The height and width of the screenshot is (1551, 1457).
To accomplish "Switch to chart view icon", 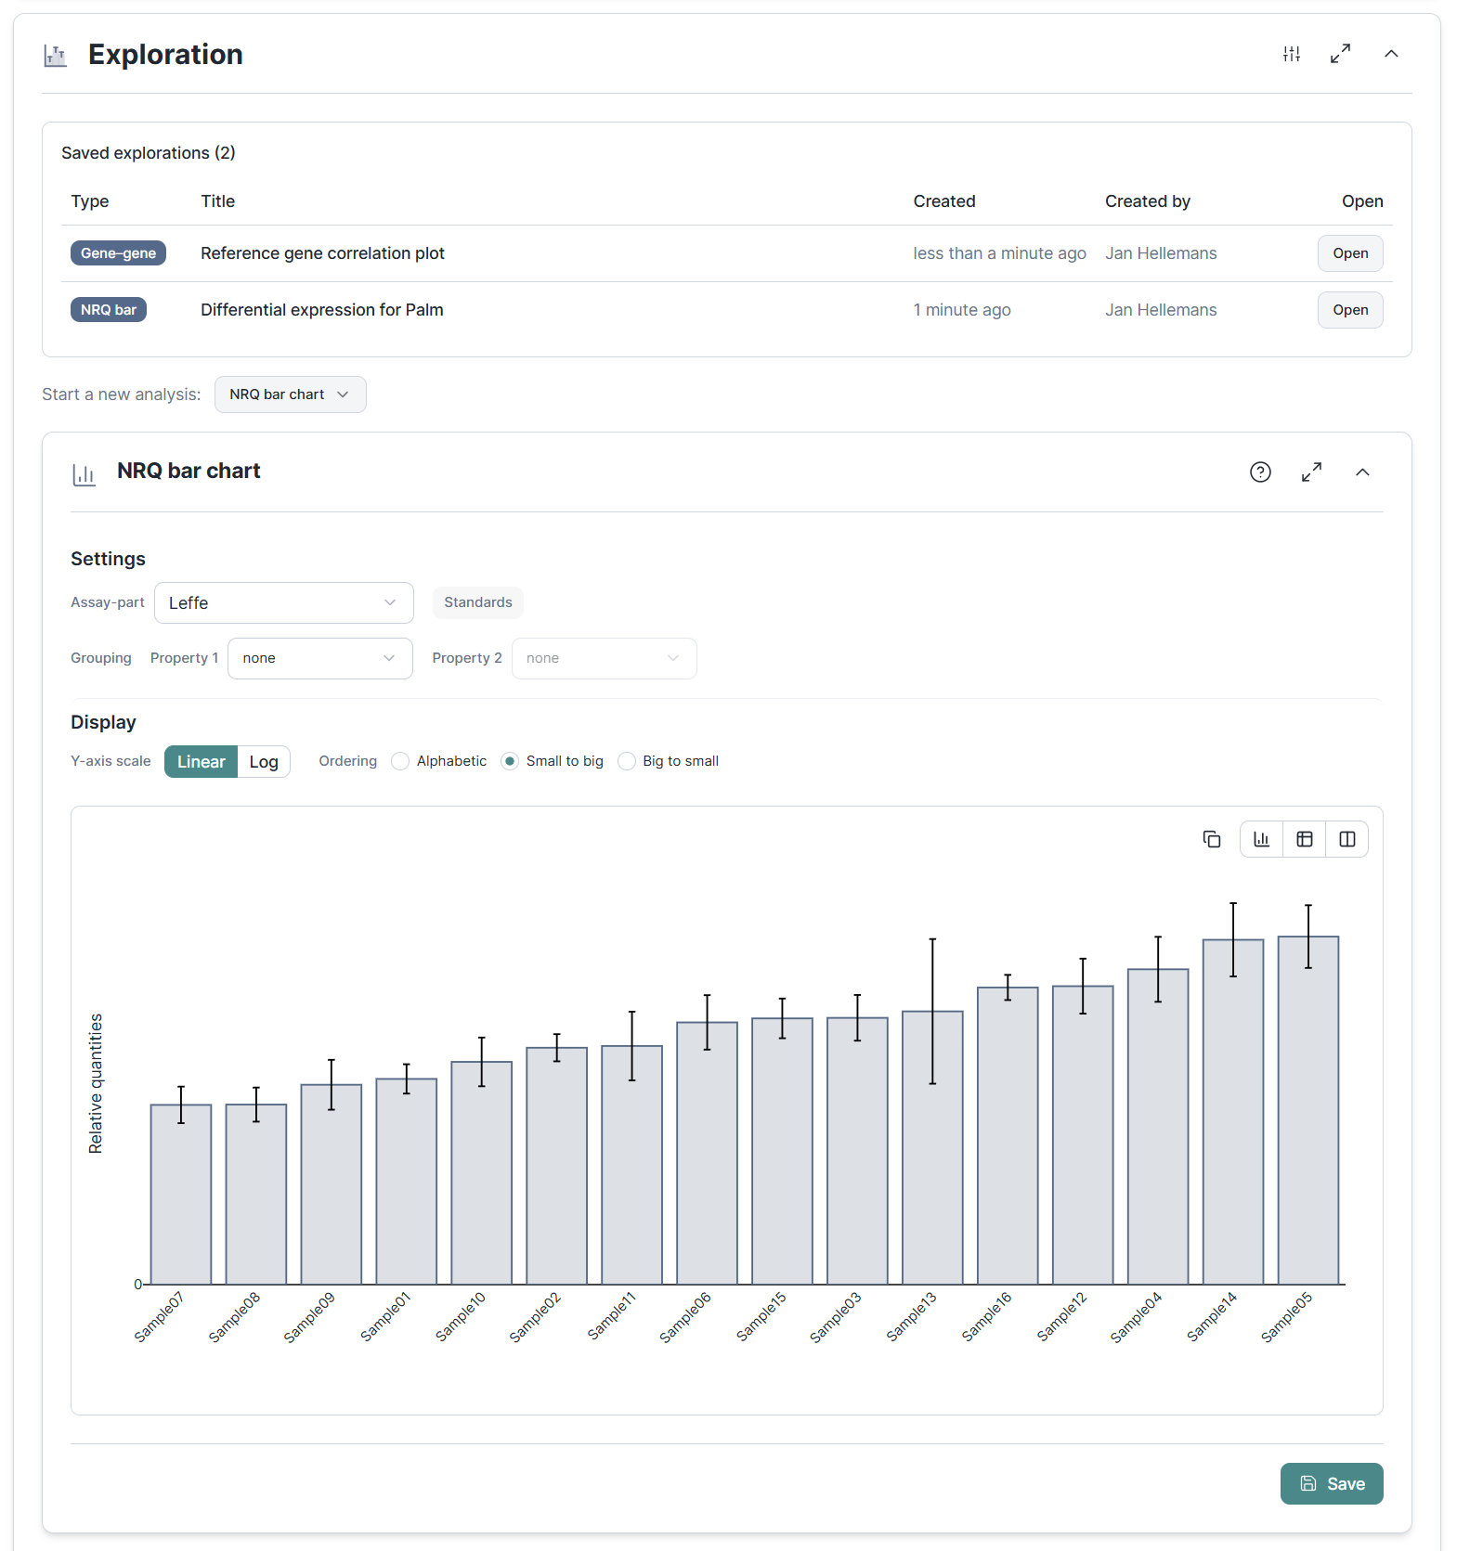I will tap(1262, 839).
